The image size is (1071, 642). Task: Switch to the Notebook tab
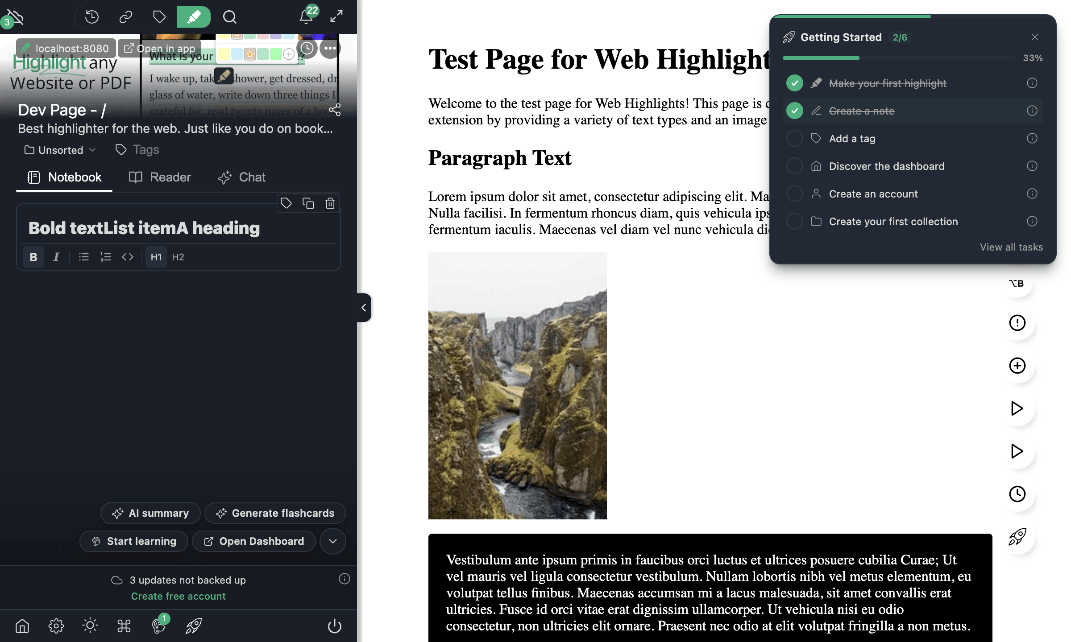(x=64, y=177)
